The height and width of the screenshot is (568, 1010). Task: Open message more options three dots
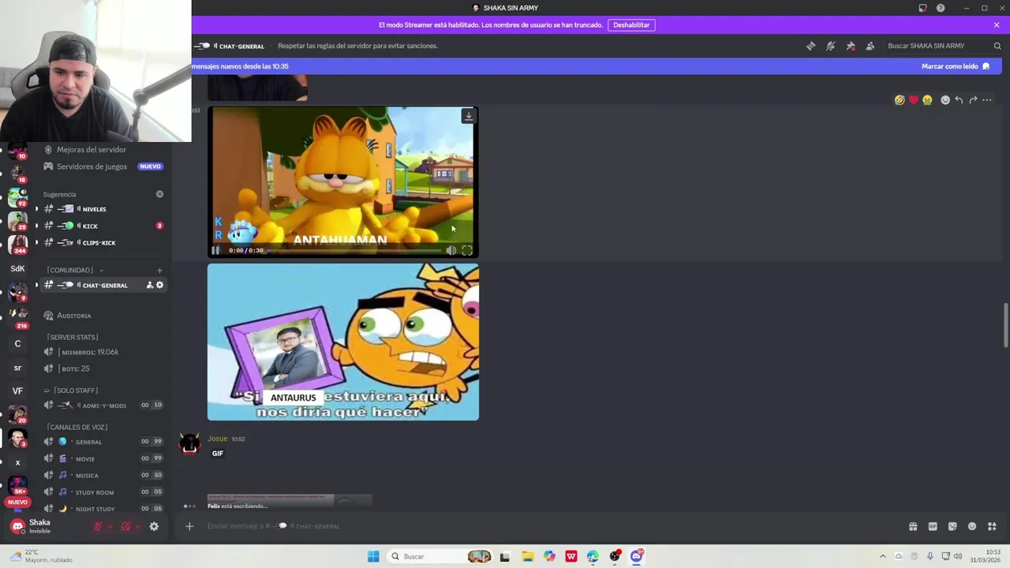(987, 100)
